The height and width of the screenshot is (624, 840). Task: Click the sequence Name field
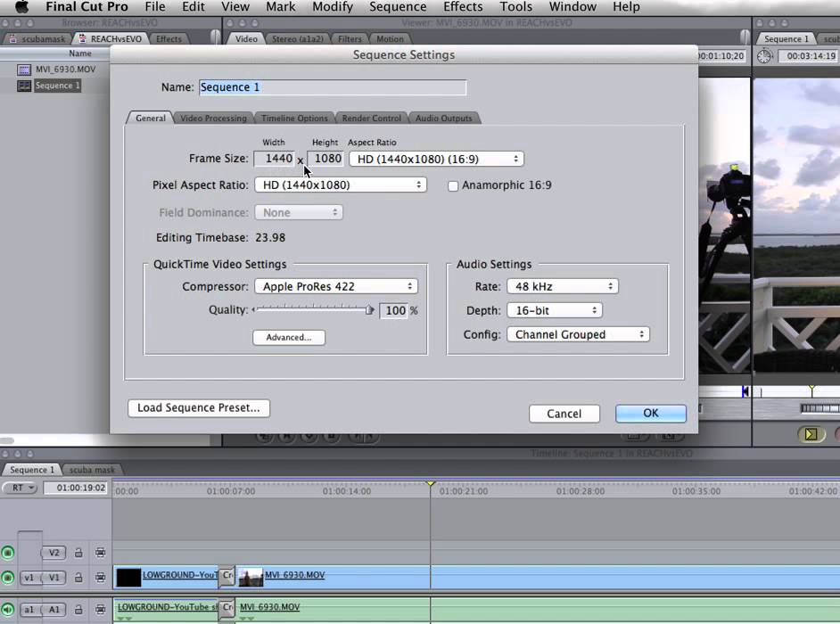click(x=333, y=87)
